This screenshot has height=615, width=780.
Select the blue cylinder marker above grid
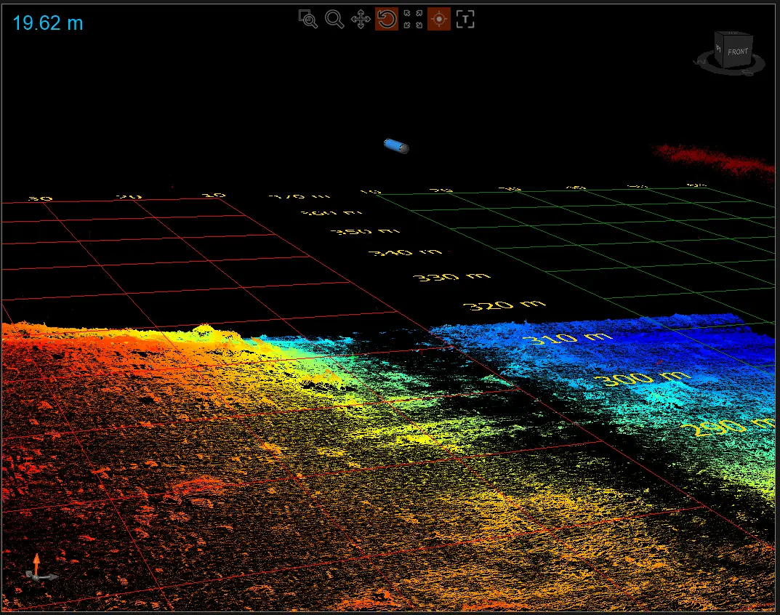click(396, 146)
